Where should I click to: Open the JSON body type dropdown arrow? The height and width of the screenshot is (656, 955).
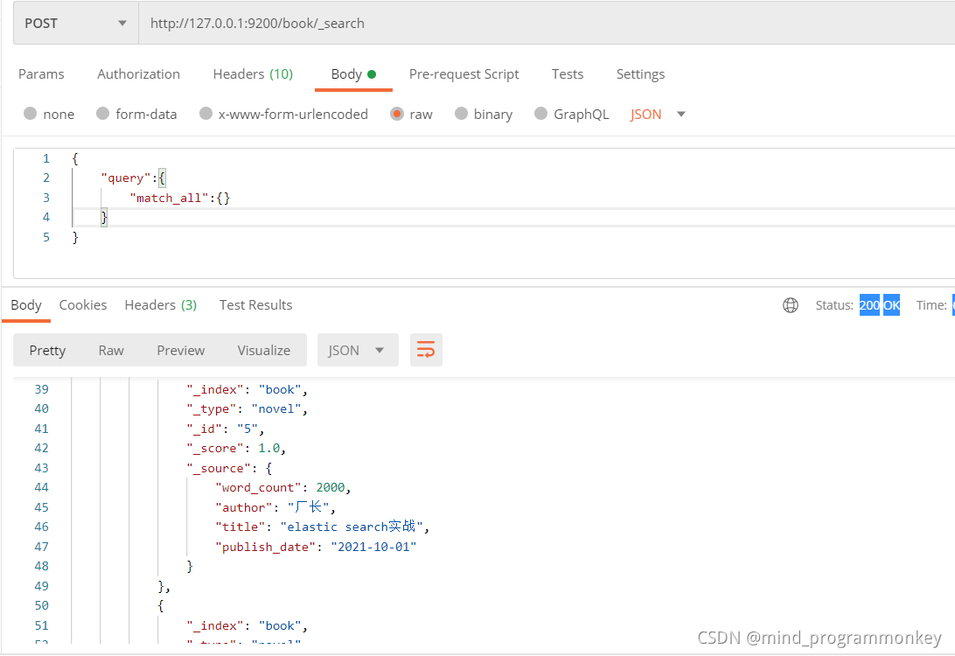point(681,114)
